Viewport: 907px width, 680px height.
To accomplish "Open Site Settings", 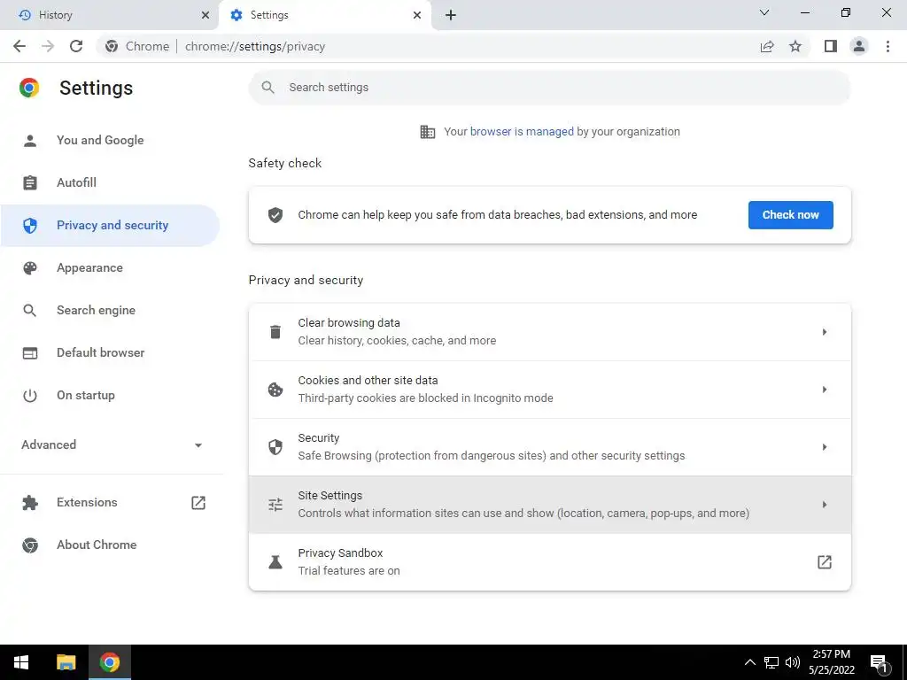I will point(549,505).
